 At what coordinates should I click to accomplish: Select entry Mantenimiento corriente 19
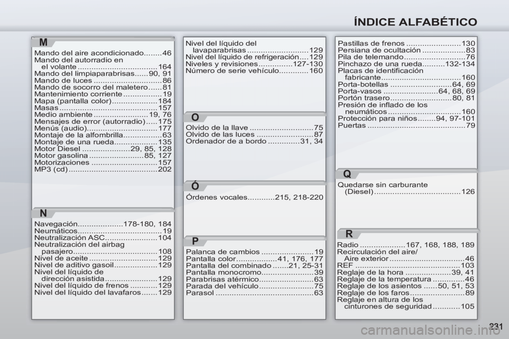(103, 94)
